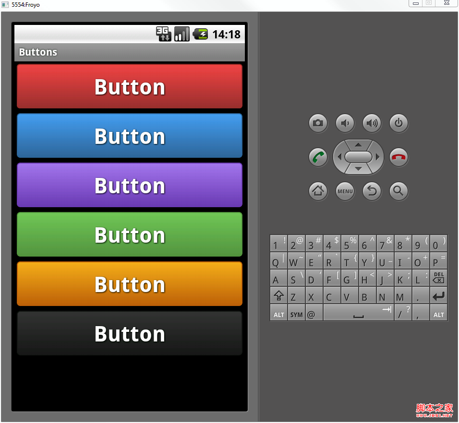The image size is (459, 423).
Task: Lower volume with the volume-down button
Action: tap(345, 123)
